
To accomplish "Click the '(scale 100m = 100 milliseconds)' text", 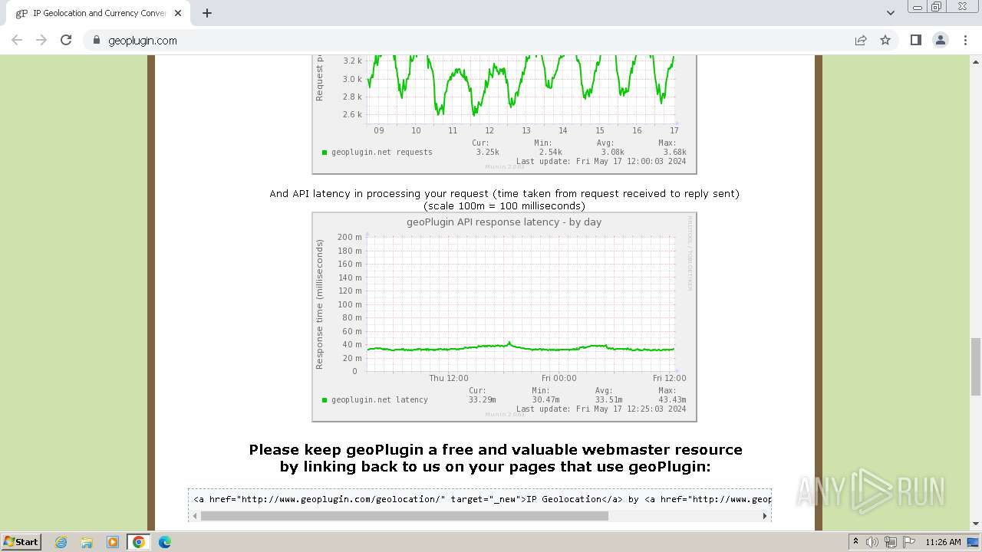I will (x=504, y=206).
